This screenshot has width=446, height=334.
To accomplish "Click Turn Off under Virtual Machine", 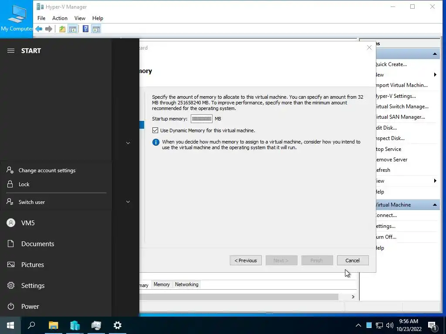I will pyautogui.click(x=386, y=237).
